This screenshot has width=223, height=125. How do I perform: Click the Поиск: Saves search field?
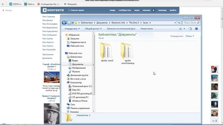191,23
